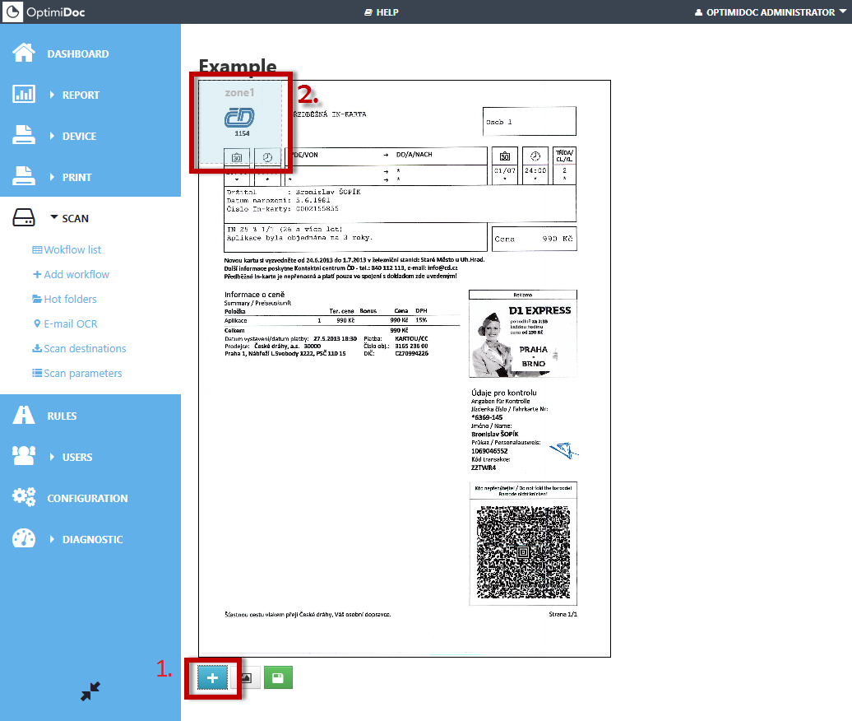This screenshot has height=721, width=852.
Task: Click the Configuration gears icon
Action: click(24, 498)
